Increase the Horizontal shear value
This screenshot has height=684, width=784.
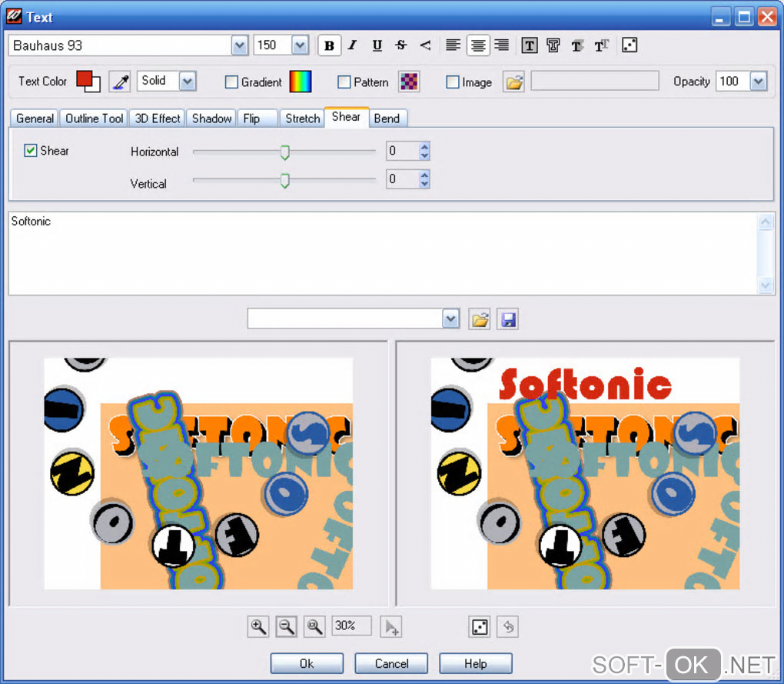click(x=424, y=147)
